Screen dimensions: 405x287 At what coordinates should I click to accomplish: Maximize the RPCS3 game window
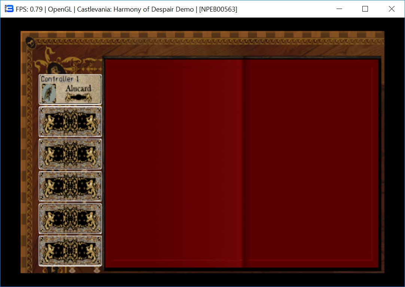click(x=365, y=9)
